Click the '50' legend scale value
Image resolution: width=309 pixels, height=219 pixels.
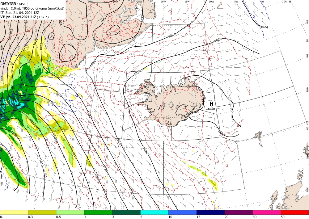[x=283, y=217]
